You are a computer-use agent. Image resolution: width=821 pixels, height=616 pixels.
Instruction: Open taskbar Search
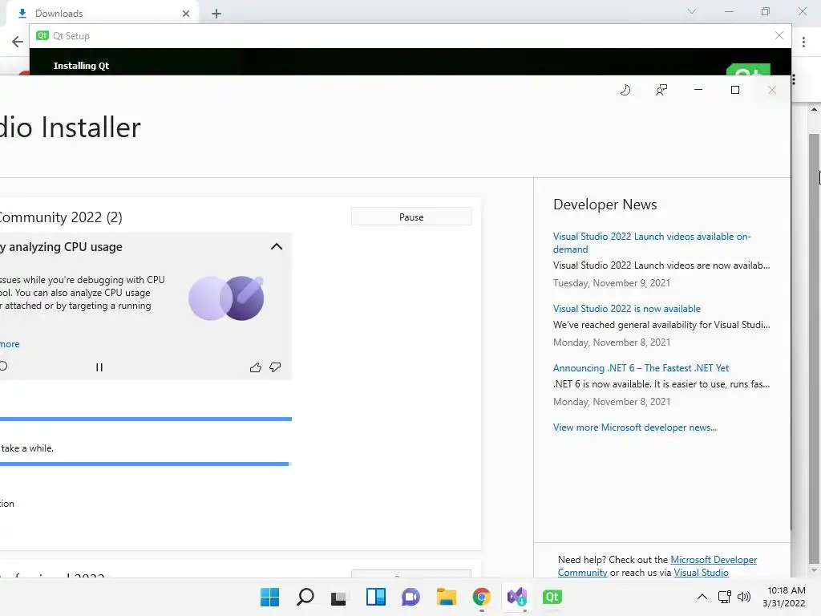pyautogui.click(x=305, y=597)
